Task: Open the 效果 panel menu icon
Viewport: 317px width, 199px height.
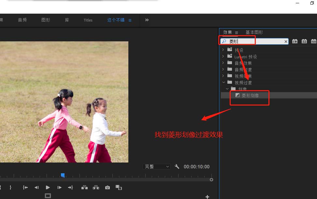Action: [x=236, y=33]
